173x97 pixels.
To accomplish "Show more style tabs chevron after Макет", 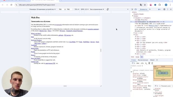I will pos(157,60).
